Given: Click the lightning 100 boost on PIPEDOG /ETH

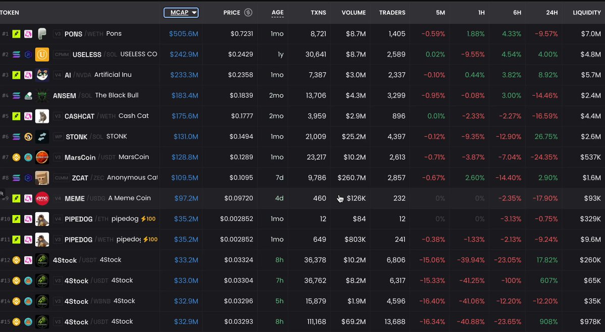Looking at the screenshot, I should pos(148,219).
